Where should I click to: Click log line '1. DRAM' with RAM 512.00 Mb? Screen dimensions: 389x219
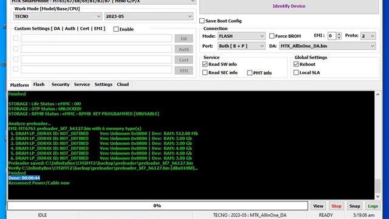coord(104,134)
